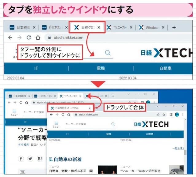Open the three-dot Chrome menu in front window

coord(182,115)
